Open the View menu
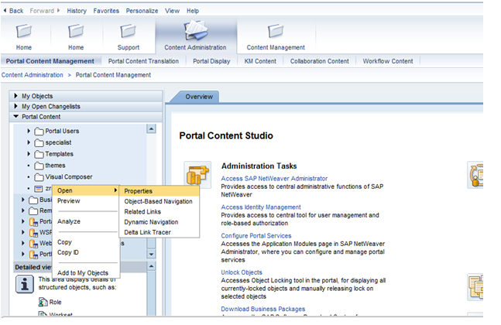 (172, 11)
